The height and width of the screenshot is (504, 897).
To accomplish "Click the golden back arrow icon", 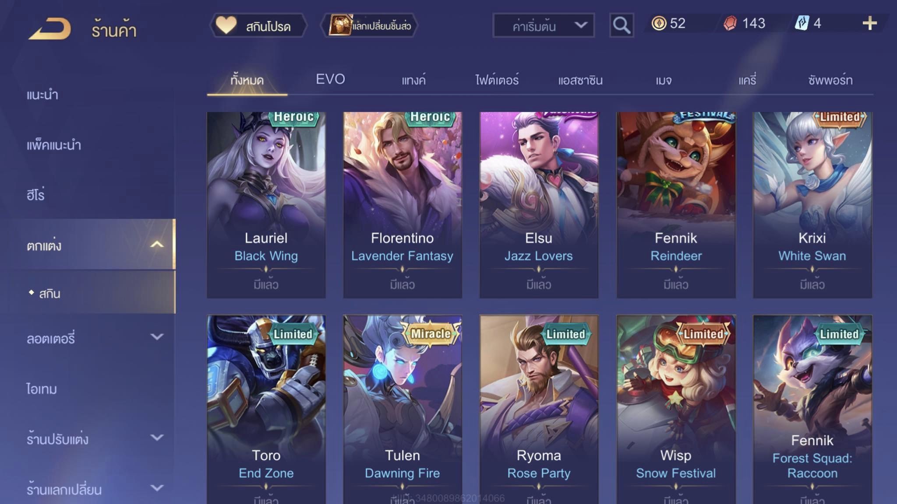I will tap(49, 29).
